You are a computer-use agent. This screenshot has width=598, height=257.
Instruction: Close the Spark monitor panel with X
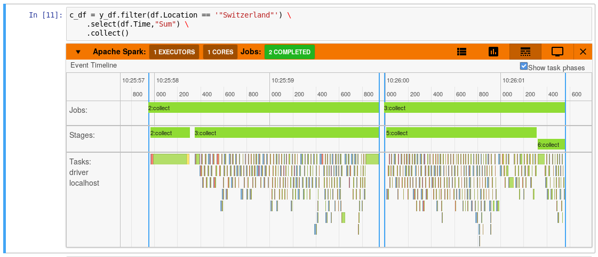[583, 52]
